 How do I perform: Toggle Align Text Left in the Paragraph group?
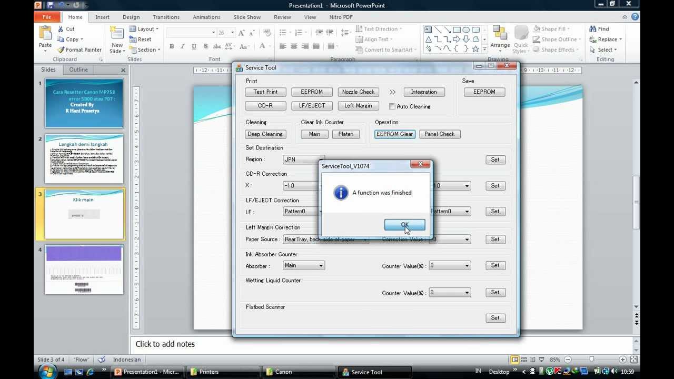(283, 46)
